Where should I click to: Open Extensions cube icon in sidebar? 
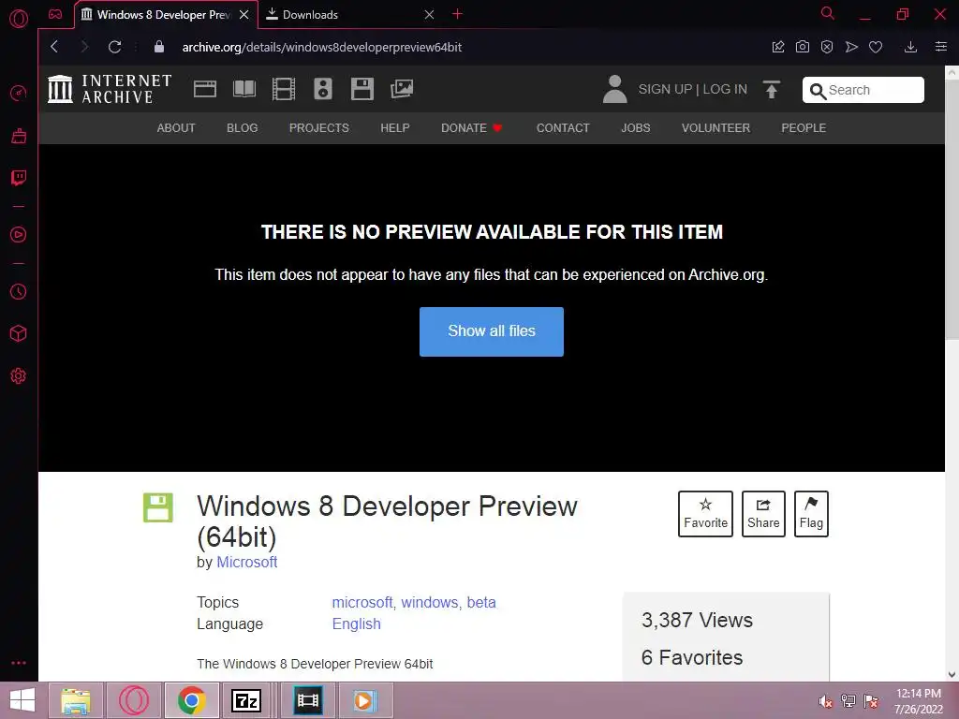(x=19, y=333)
